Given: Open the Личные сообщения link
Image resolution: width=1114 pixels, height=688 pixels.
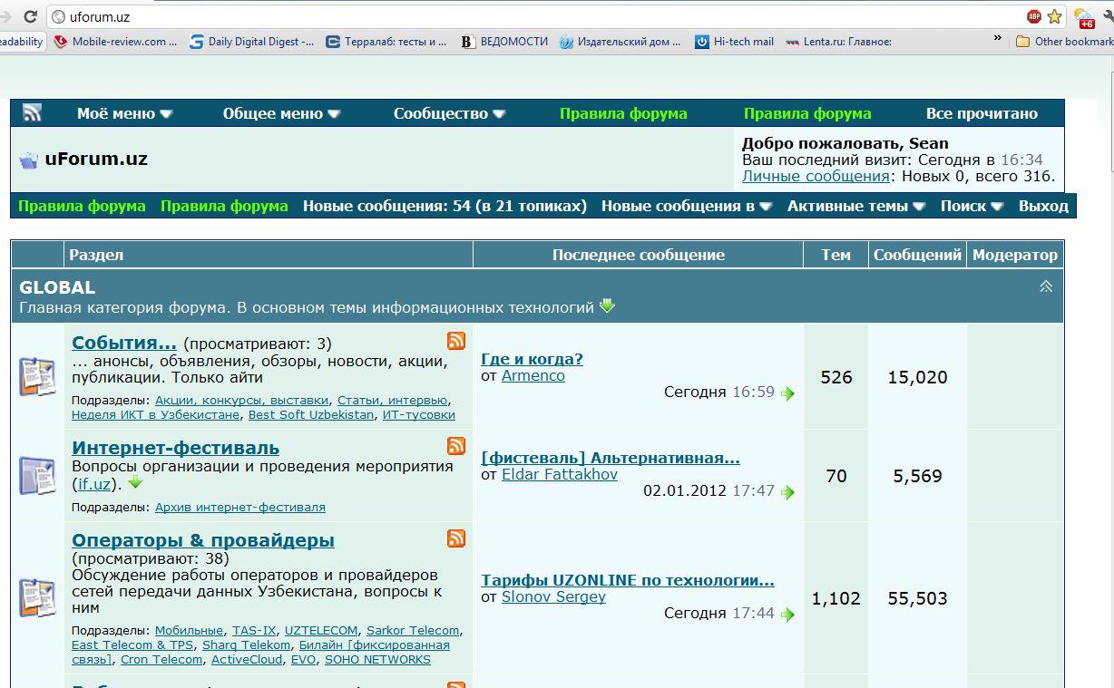Looking at the screenshot, I should pos(816,176).
